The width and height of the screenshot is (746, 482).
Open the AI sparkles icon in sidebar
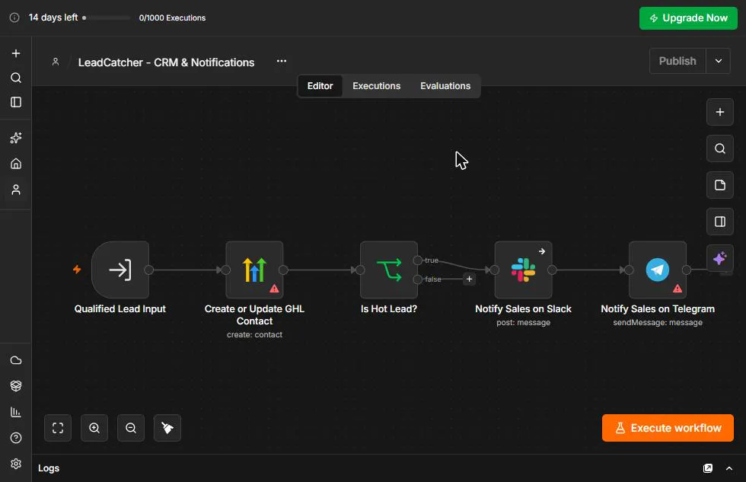tap(16, 138)
